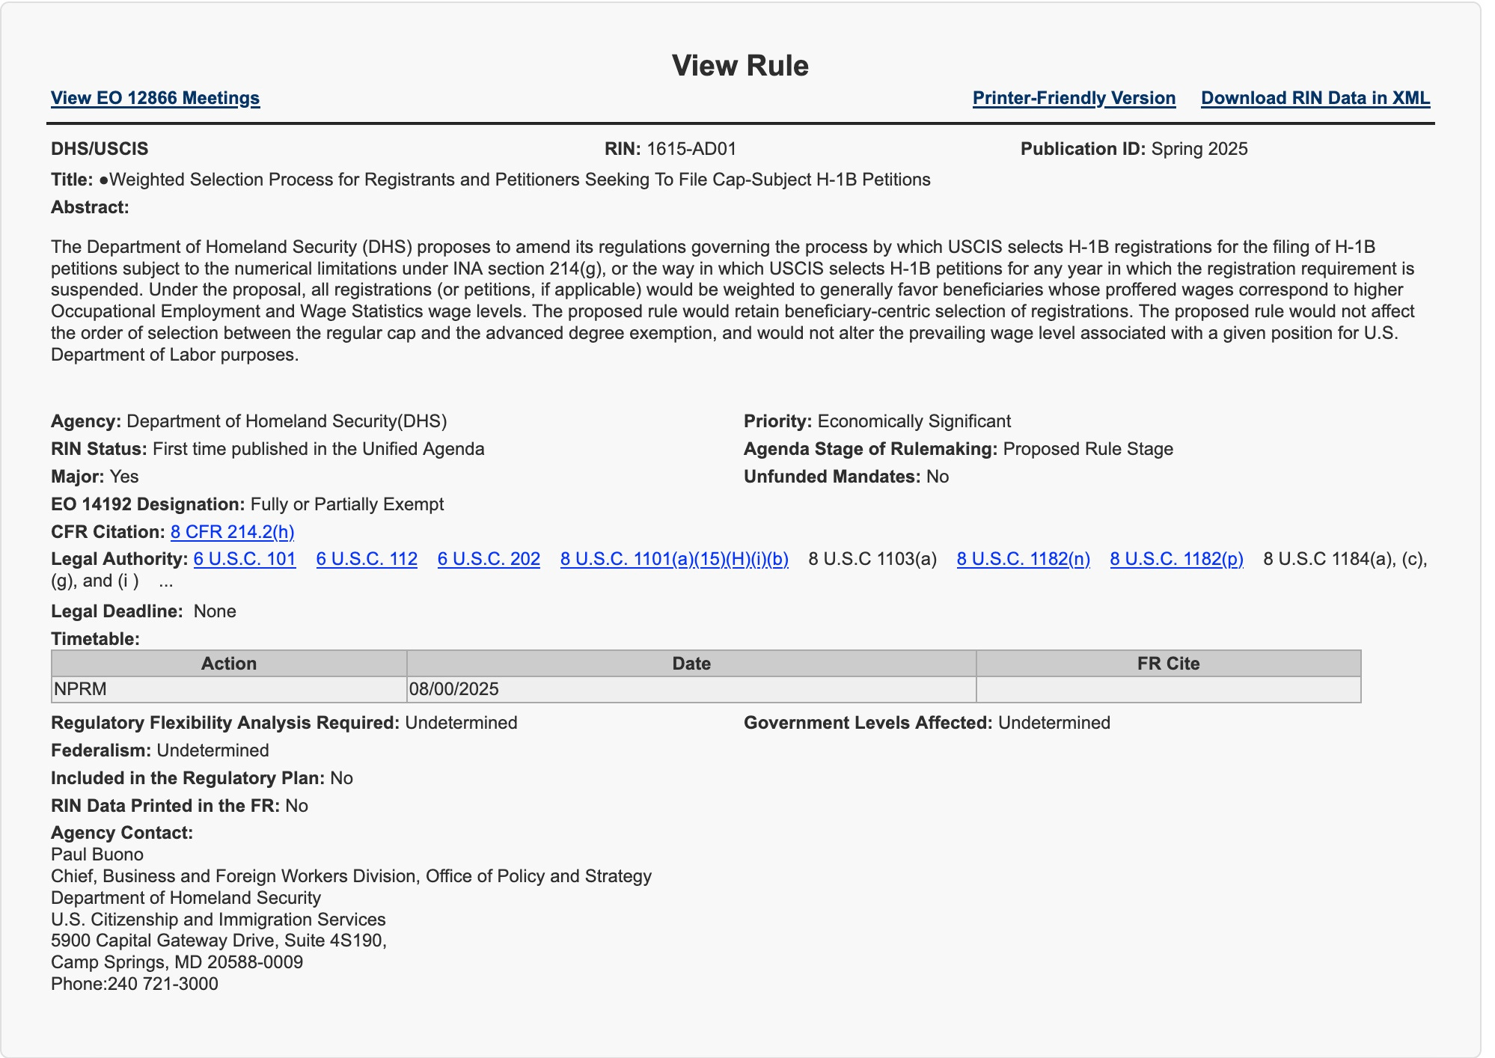Open the 6 U.S.C. 112 link
The width and height of the screenshot is (1495, 1058).
tap(367, 559)
